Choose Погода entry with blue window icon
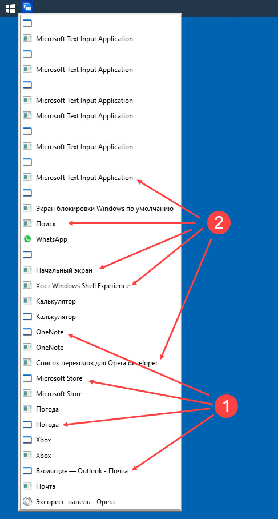The width and height of the screenshot is (278, 519). click(100, 425)
